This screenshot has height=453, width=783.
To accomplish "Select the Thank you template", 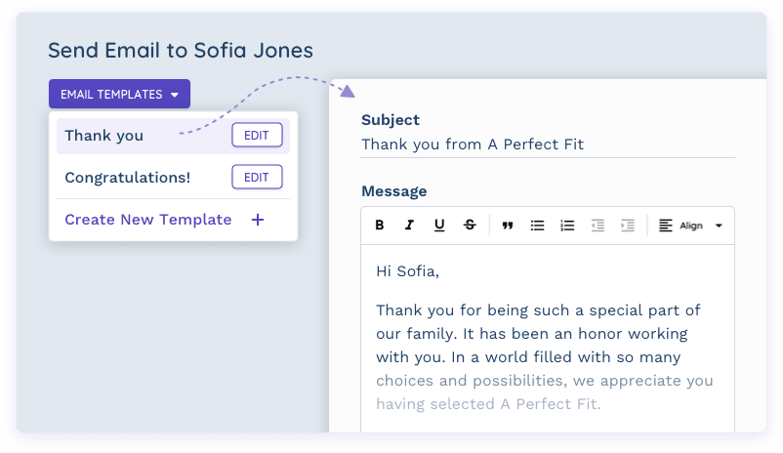I will click(x=104, y=136).
